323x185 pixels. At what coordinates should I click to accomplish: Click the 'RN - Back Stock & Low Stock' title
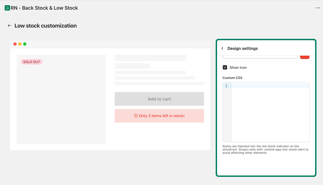44,8
